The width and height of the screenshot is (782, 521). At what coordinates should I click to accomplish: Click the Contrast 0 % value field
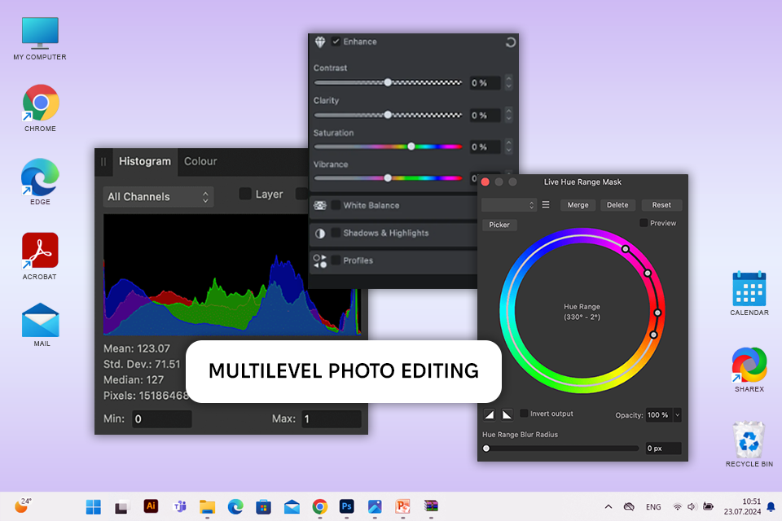point(485,83)
